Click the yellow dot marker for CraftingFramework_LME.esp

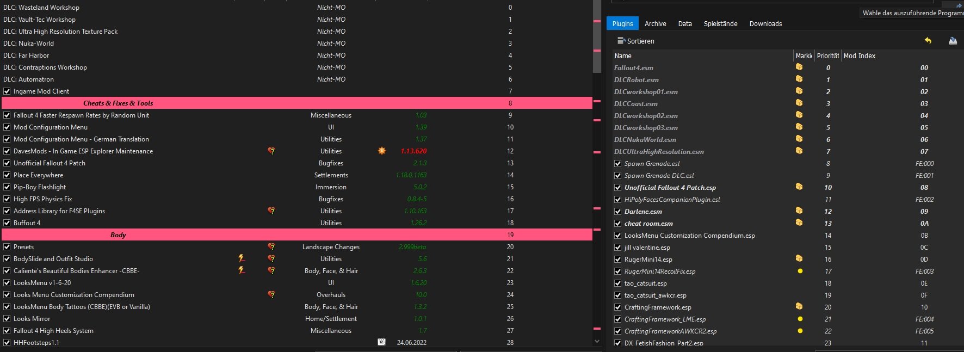(x=800, y=319)
